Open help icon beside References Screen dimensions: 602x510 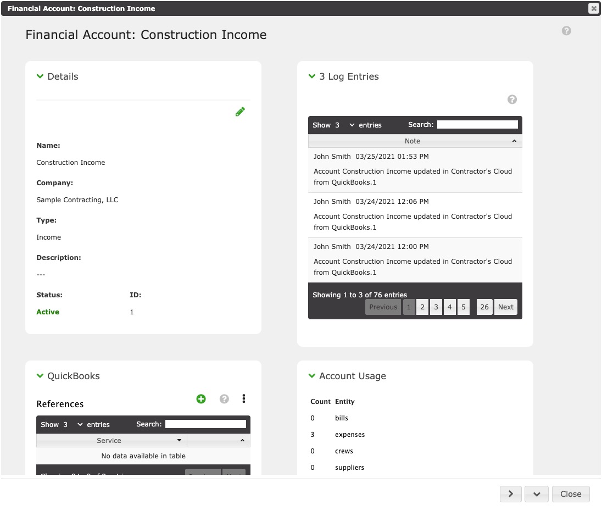[x=224, y=399]
